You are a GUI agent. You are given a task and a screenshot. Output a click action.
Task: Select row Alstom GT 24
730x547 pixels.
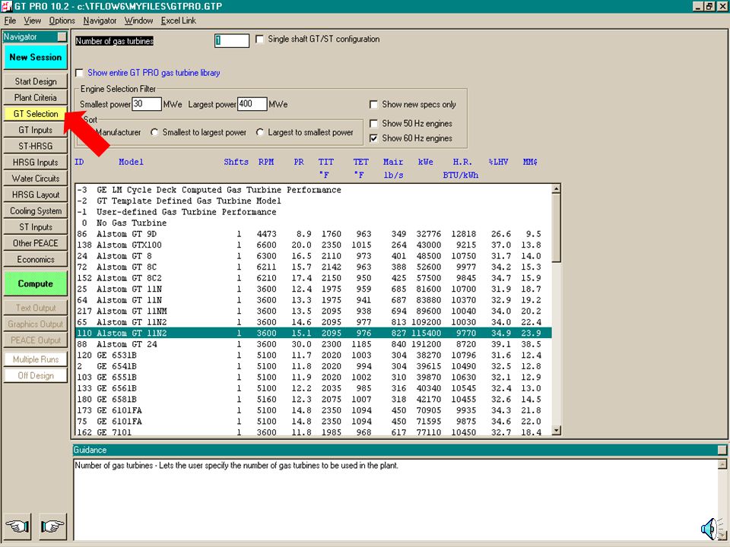pyautogui.click(x=313, y=344)
